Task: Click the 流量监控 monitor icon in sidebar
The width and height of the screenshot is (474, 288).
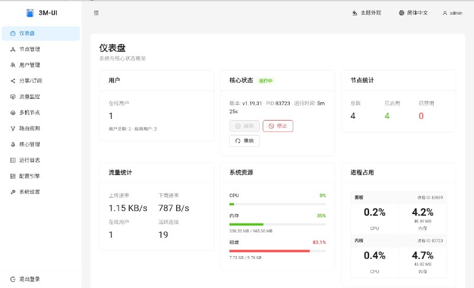Action: click(x=12, y=97)
